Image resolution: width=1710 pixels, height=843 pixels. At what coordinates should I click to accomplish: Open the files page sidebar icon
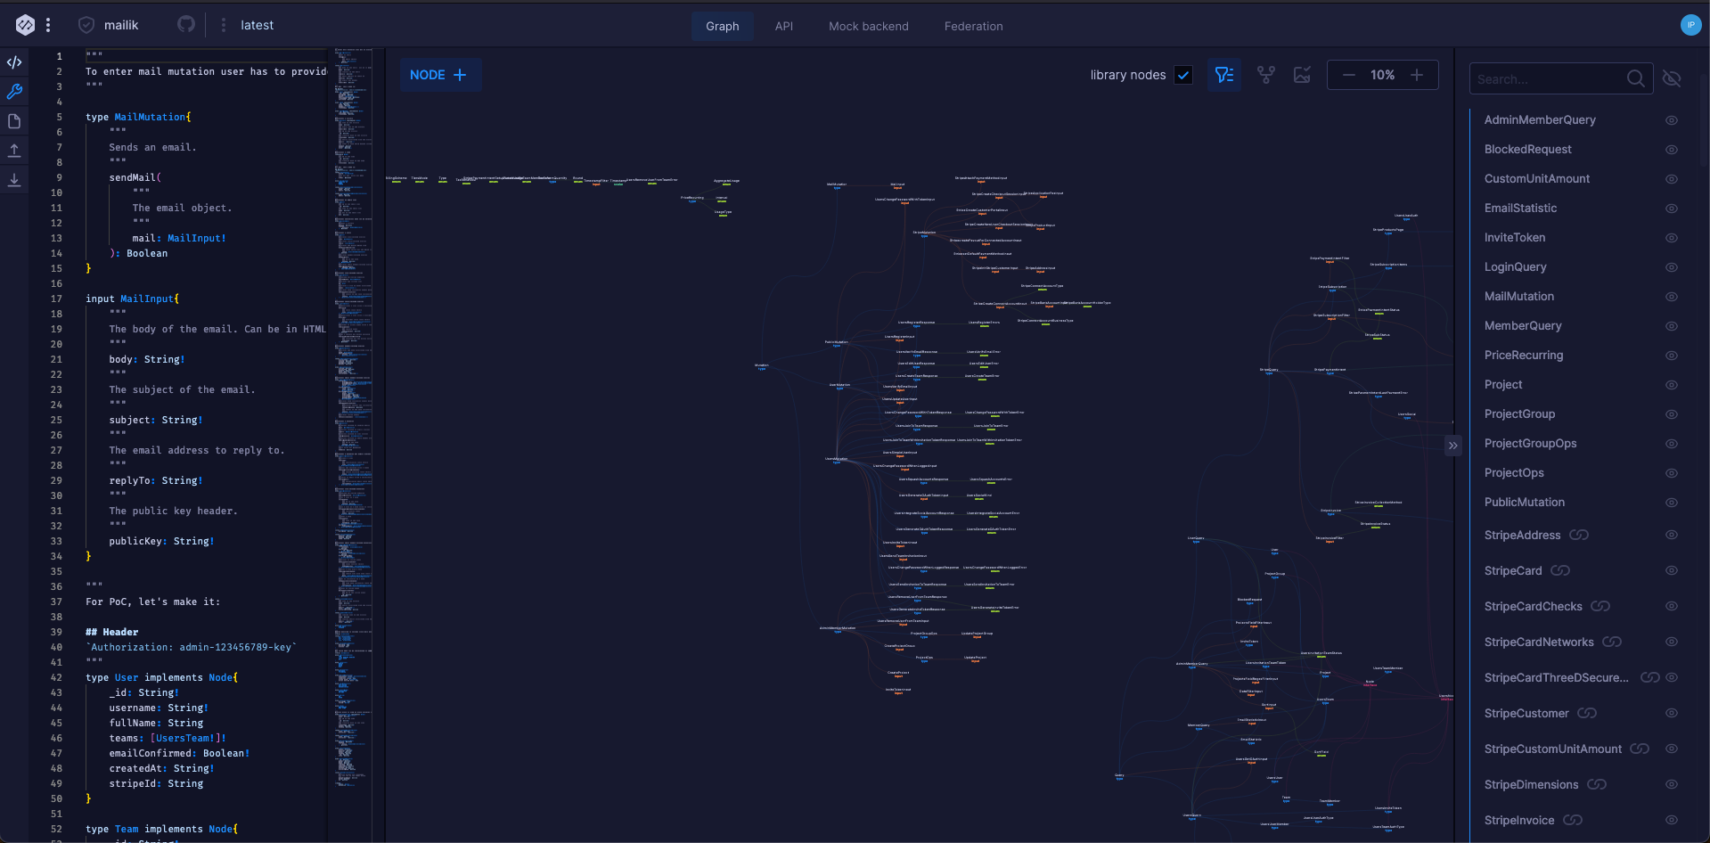(x=14, y=121)
